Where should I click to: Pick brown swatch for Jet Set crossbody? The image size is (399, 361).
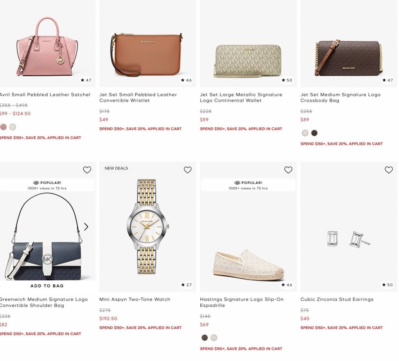[314, 133]
